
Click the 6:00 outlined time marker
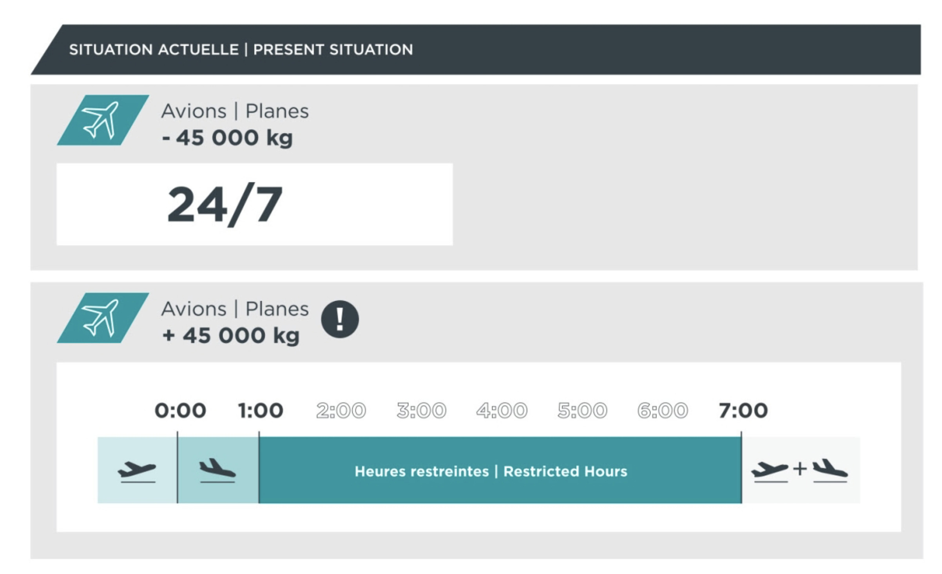[663, 411]
